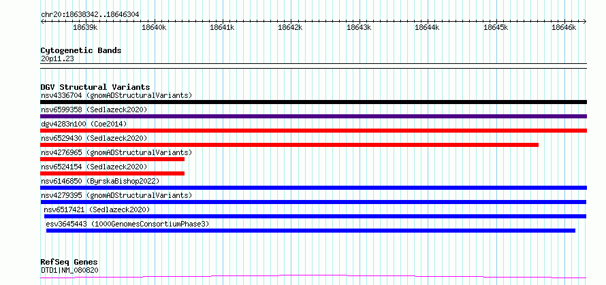Image resolution: width=606 pixels, height=285 pixels.
Task: Click the red dgv4283n100 variant bar
Action: pos(313,131)
